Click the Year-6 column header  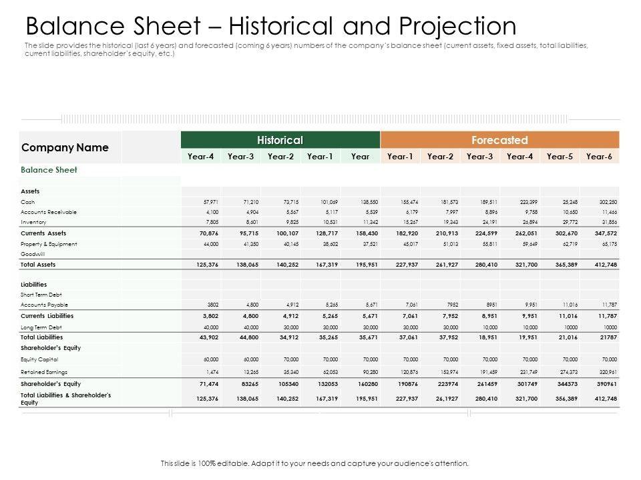(600, 156)
